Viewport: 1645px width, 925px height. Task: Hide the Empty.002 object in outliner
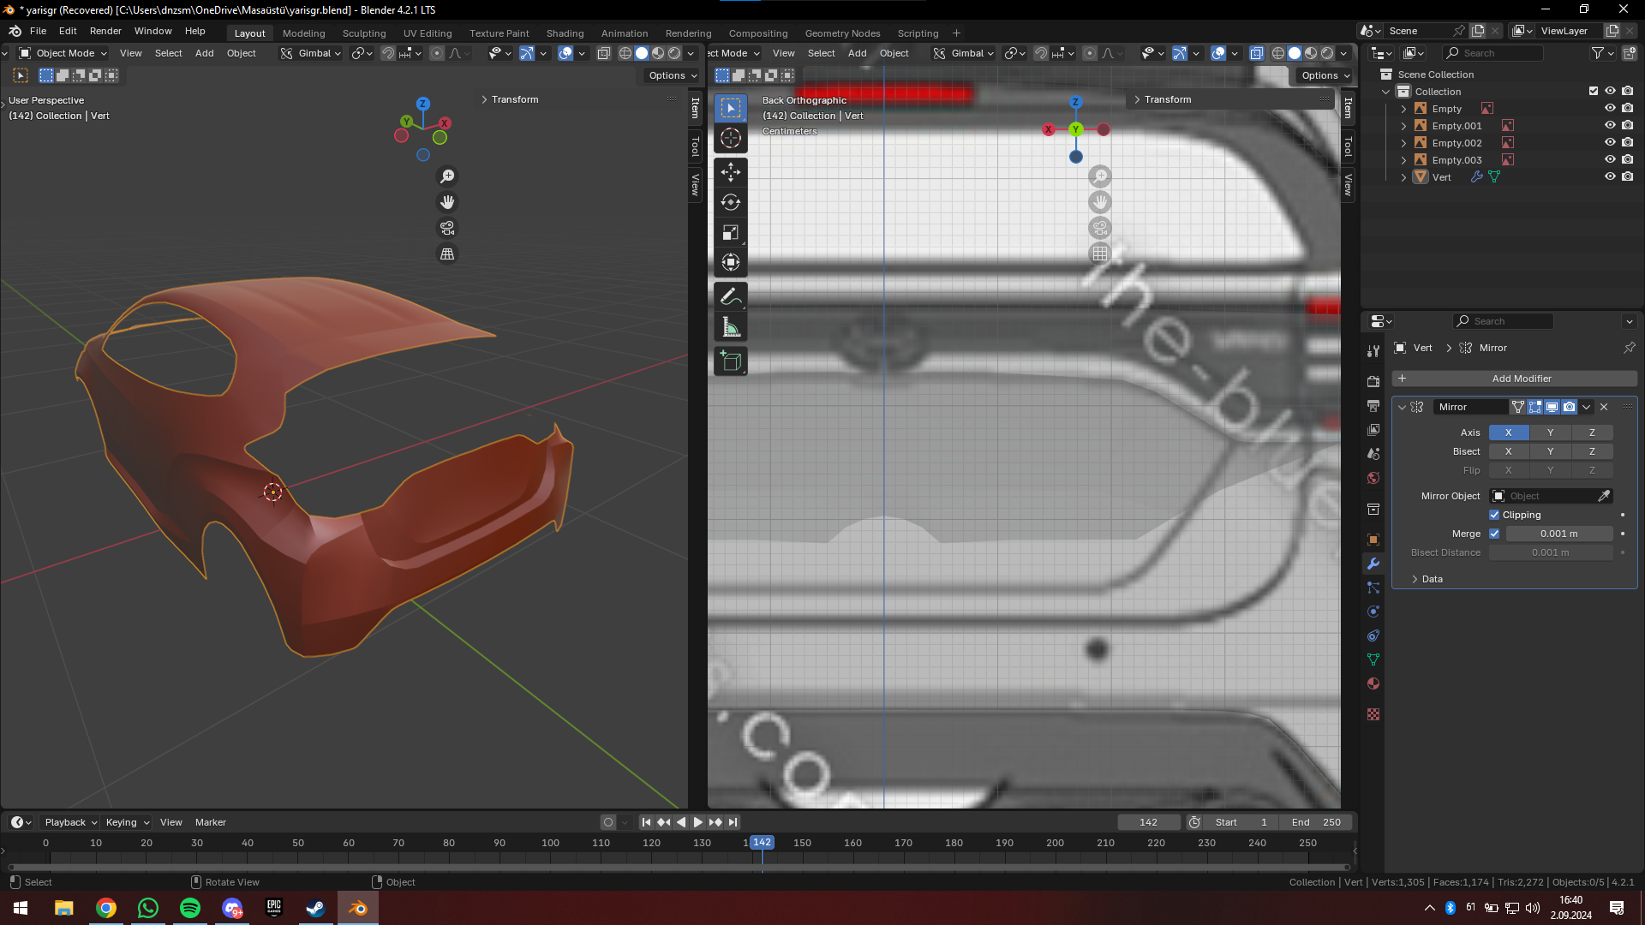1610,143
